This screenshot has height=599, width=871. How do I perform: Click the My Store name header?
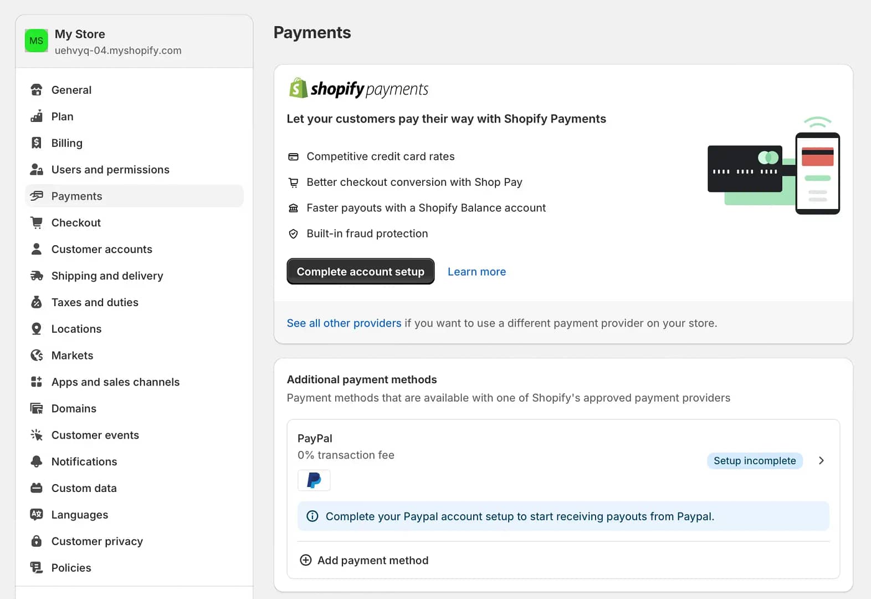click(80, 34)
